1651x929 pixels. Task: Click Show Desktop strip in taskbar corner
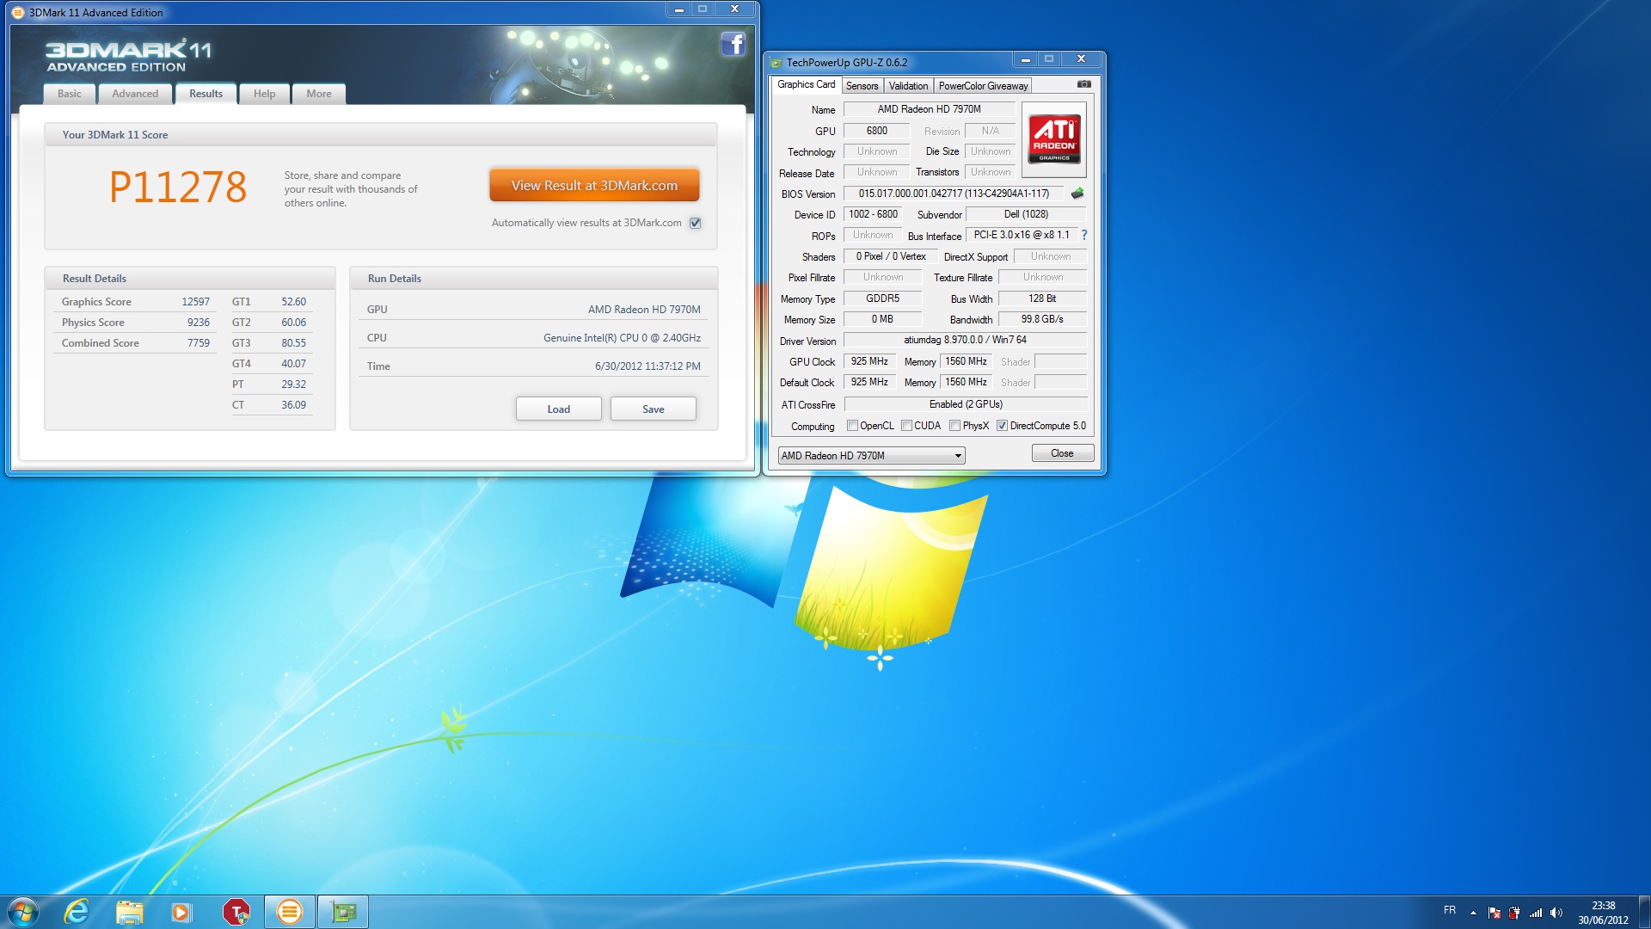[1644, 912]
